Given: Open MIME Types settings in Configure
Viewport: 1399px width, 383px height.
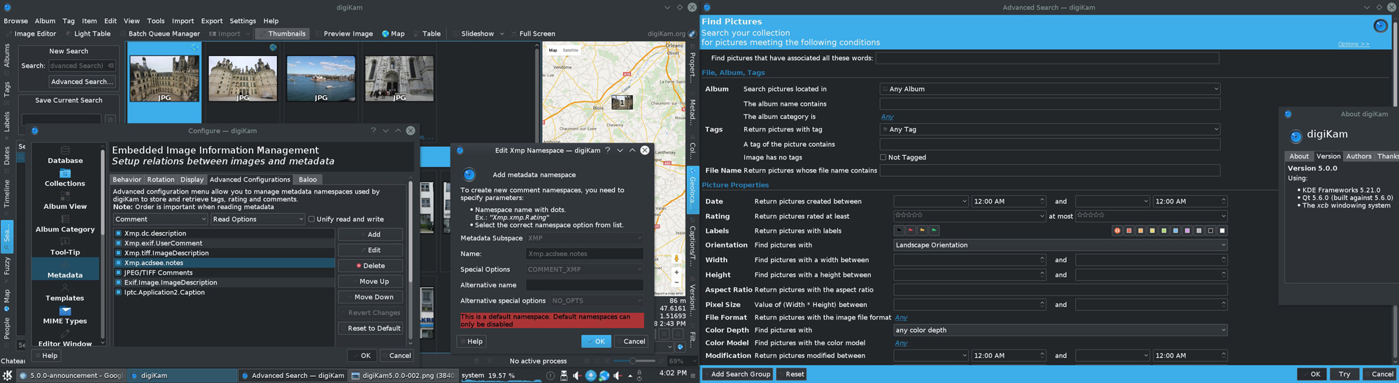Looking at the screenshot, I should point(65,316).
